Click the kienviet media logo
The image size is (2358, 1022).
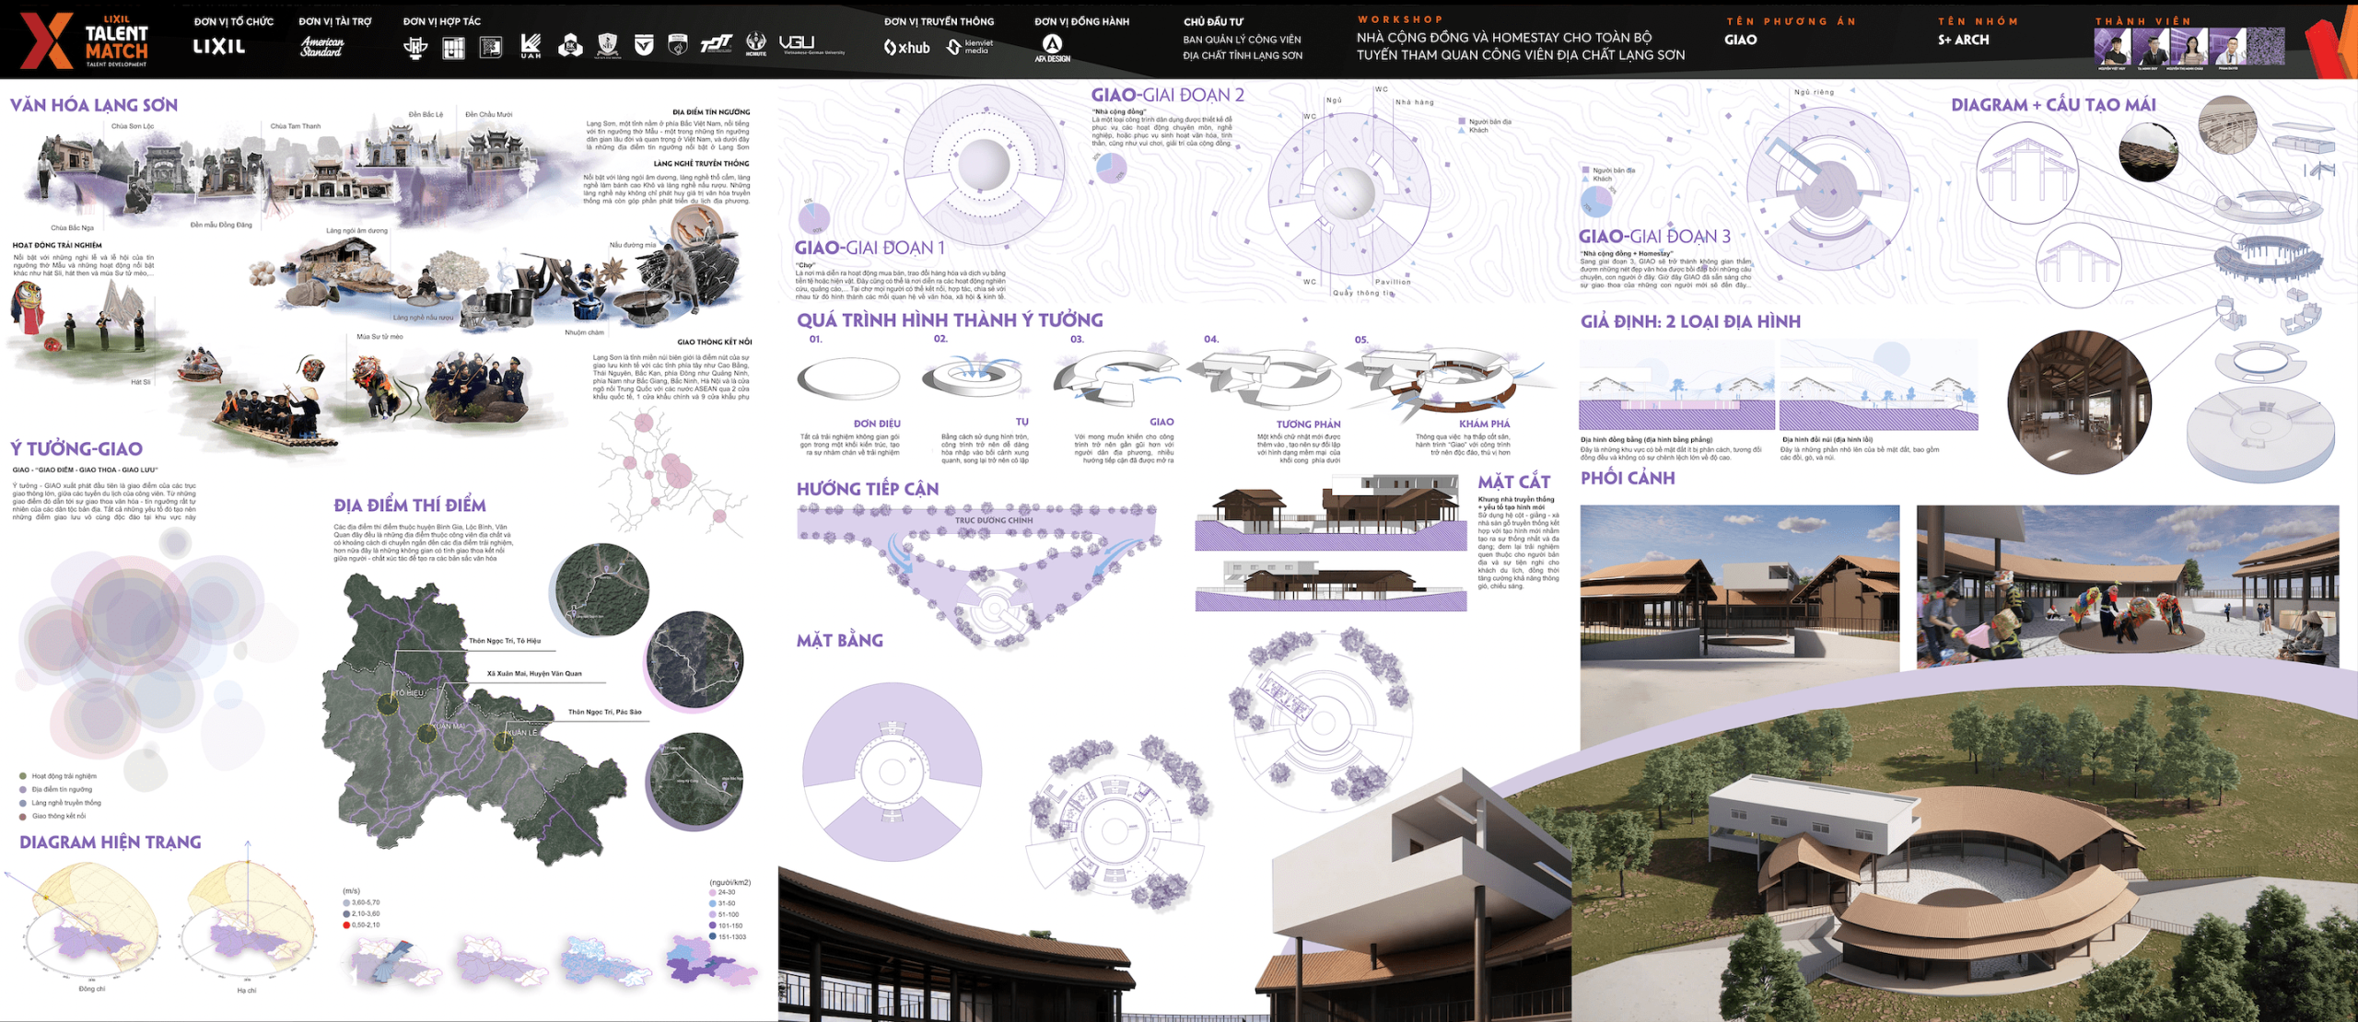(x=970, y=46)
